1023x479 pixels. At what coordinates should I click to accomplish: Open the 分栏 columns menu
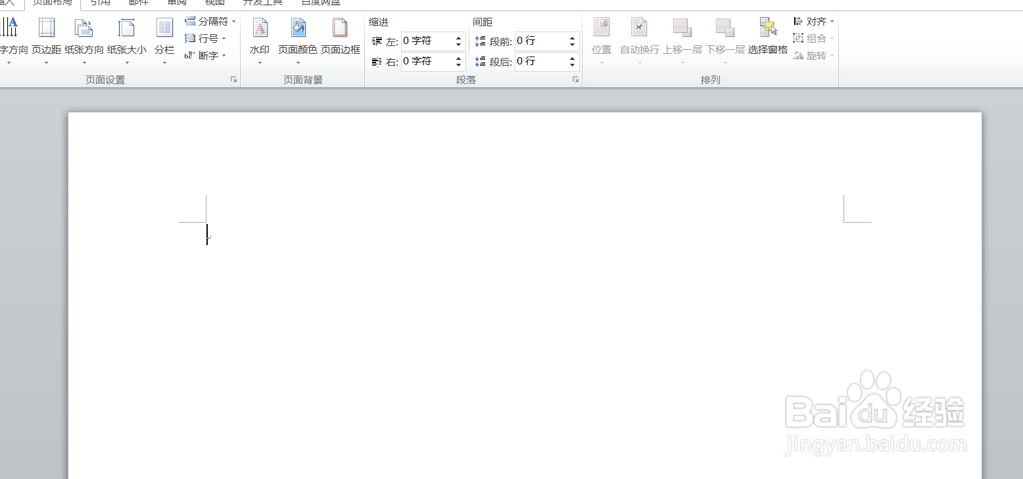(164, 41)
